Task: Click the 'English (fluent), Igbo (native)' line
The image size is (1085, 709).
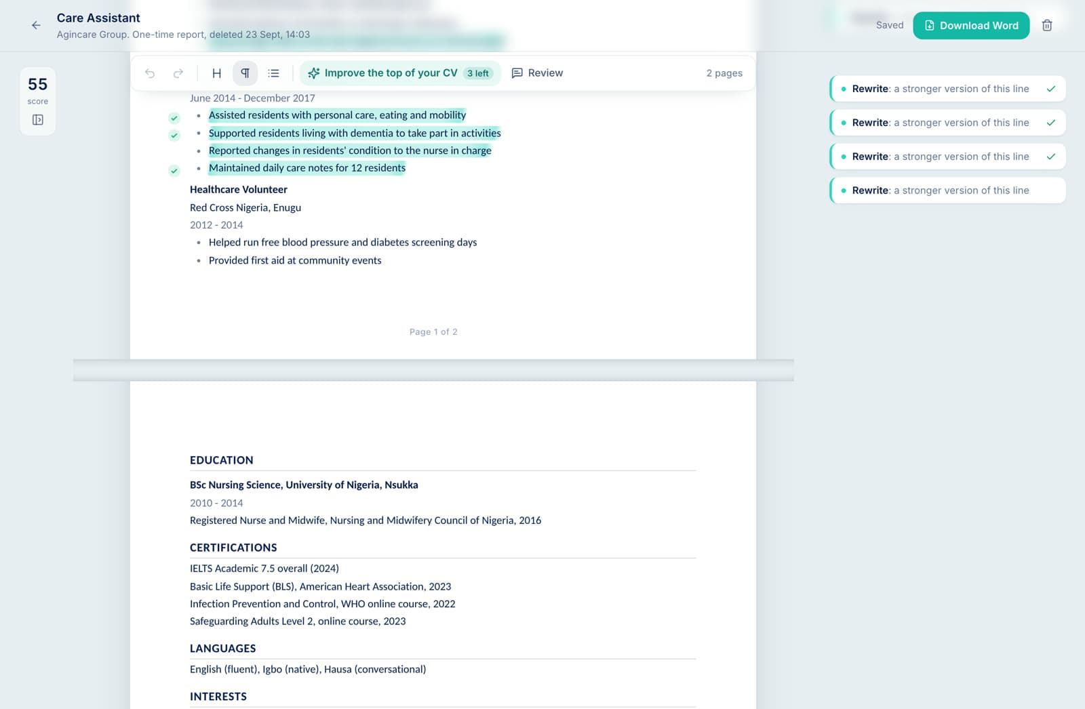Action: coord(308,670)
